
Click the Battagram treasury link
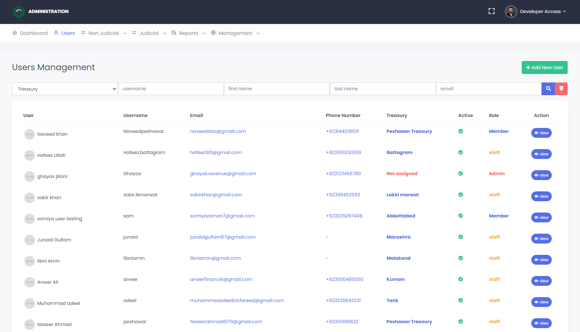click(x=400, y=153)
